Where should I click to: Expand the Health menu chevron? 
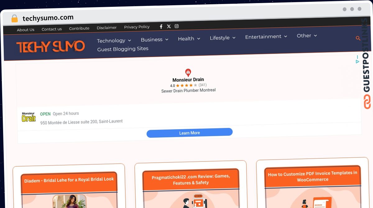click(199, 39)
